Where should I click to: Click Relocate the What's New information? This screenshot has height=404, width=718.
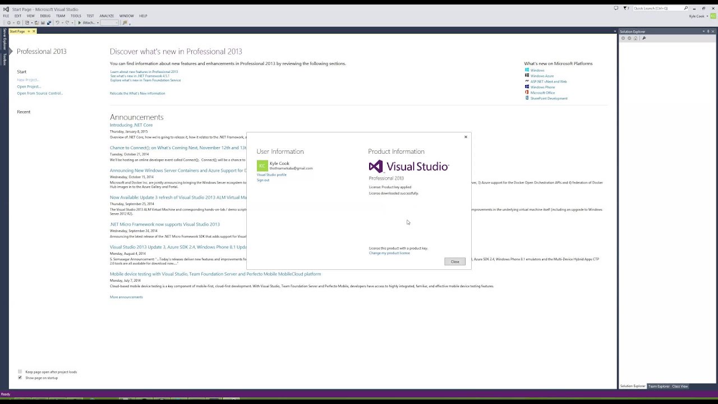tap(137, 93)
